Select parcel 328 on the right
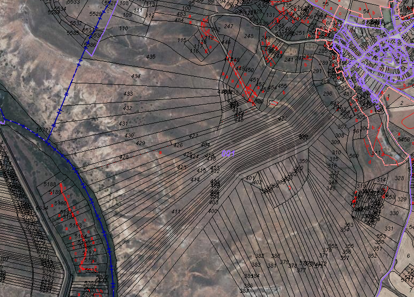 399,178
